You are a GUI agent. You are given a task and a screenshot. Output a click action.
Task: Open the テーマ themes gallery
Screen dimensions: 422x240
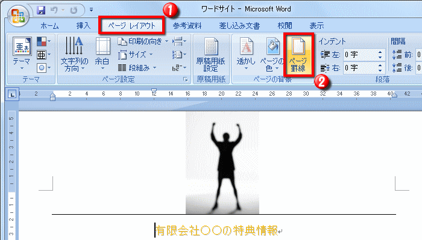point(22,54)
